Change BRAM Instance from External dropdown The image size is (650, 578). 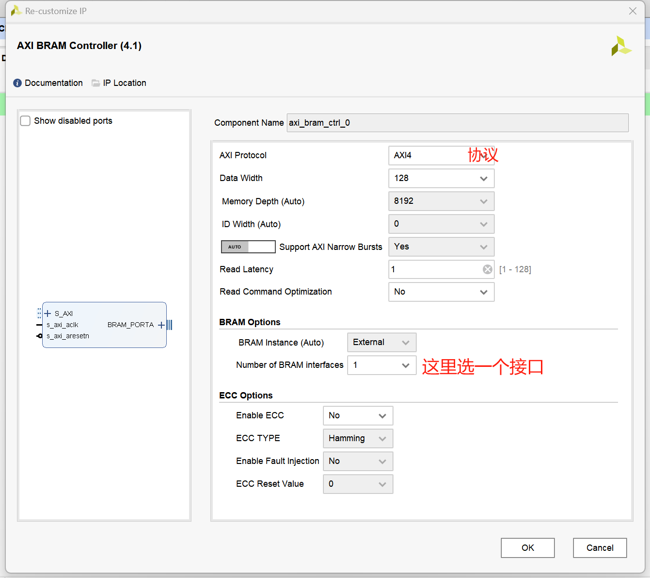click(x=406, y=342)
